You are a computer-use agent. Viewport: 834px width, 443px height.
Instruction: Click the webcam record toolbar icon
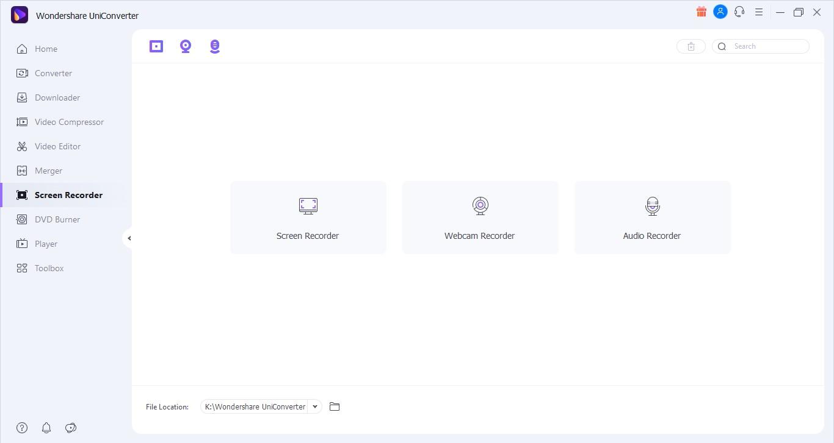[186, 46]
